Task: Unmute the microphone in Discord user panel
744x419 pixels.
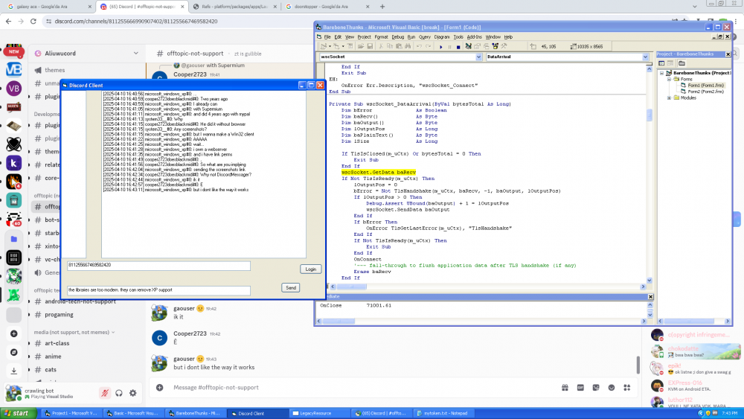Action: click(x=105, y=393)
